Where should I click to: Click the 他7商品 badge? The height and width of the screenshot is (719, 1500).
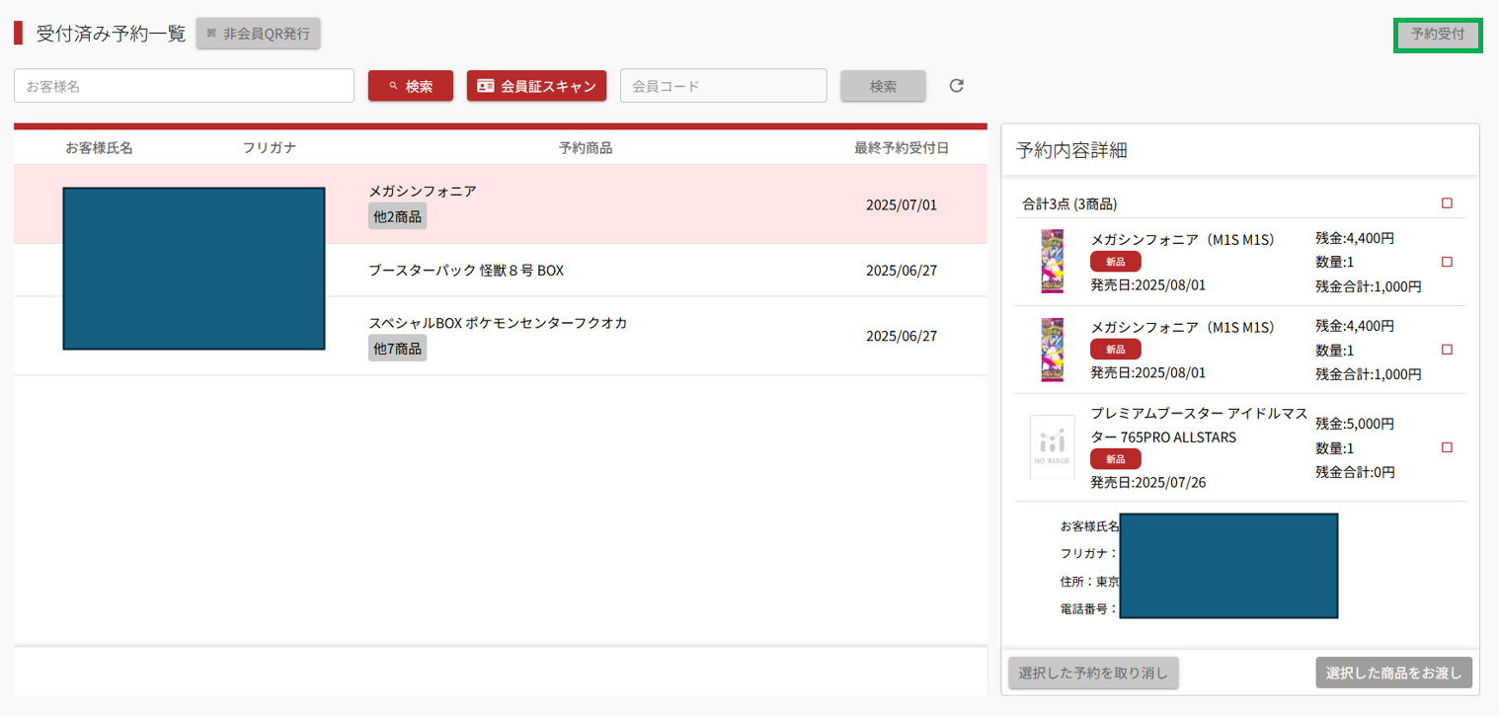click(x=397, y=348)
